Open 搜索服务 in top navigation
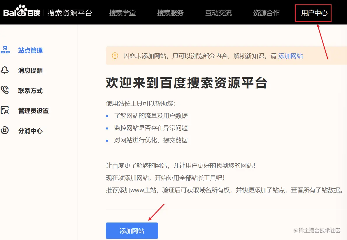347x240 pixels. click(170, 13)
